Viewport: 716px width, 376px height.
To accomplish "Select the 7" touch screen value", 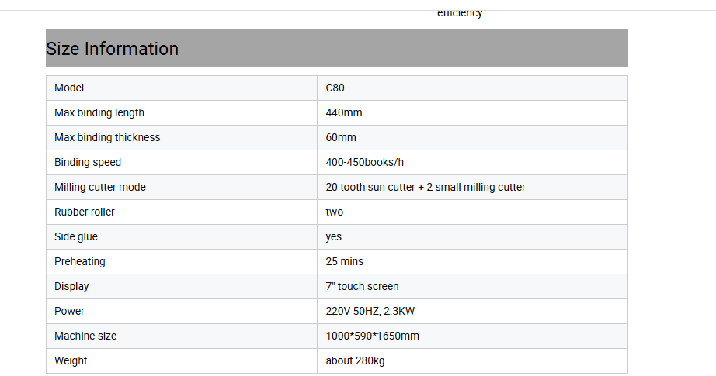I will coord(362,286).
